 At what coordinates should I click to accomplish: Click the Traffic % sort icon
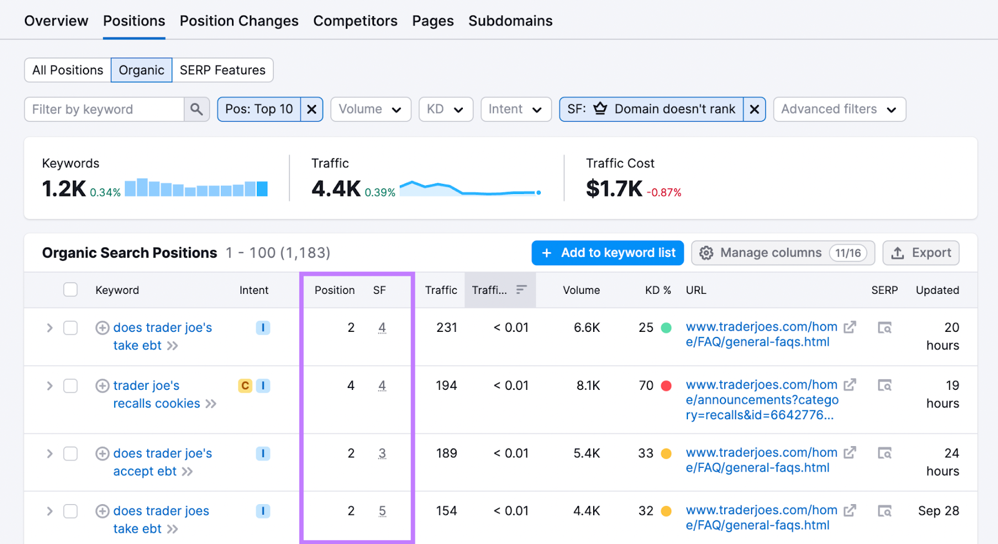pyautogui.click(x=521, y=289)
